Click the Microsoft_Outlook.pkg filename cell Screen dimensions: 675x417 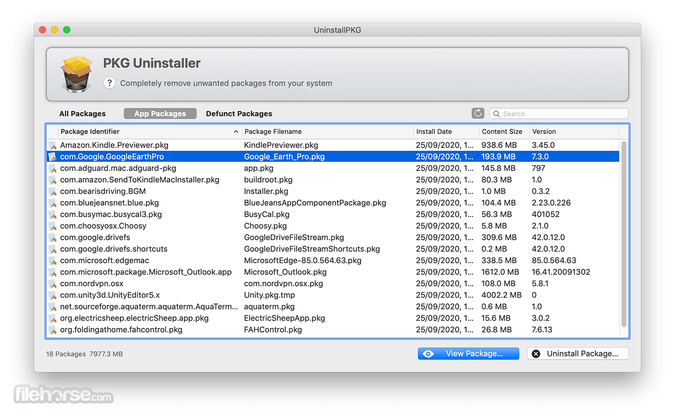(285, 272)
